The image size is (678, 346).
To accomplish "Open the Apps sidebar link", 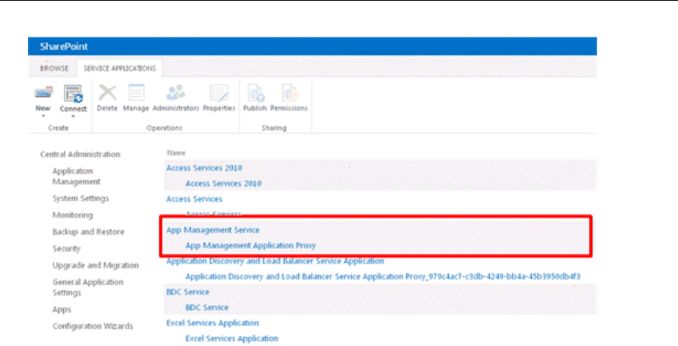I will [x=62, y=310].
